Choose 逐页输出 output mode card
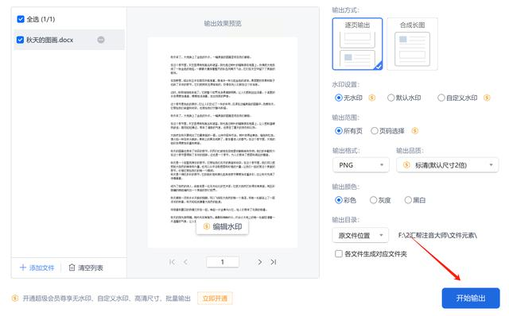The width and height of the screenshot is (509, 316). pos(357,44)
